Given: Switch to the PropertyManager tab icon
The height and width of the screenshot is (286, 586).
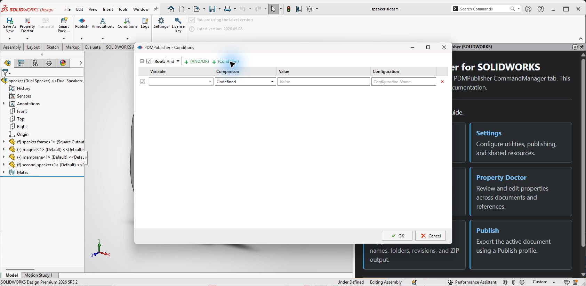Looking at the screenshot, I should 21,63.
